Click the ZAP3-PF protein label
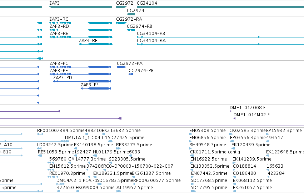Image resolution: width=304 pixels, height=193 pixels. click(90, 85)
